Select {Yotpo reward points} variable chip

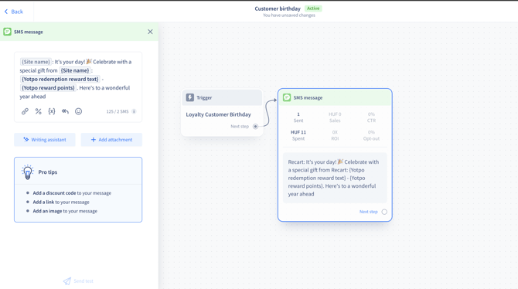[x=48, y=88]
